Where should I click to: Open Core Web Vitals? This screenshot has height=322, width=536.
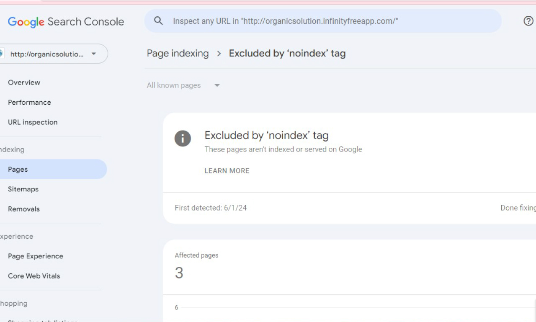pyautogui.click(x=33, y=276)
